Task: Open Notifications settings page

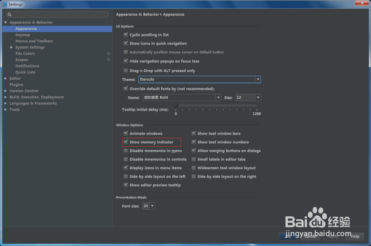Action: click(27, 66)
